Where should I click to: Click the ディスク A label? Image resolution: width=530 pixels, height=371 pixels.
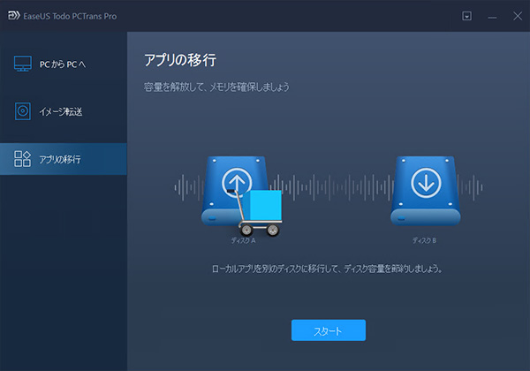click(x=244, y=240)
